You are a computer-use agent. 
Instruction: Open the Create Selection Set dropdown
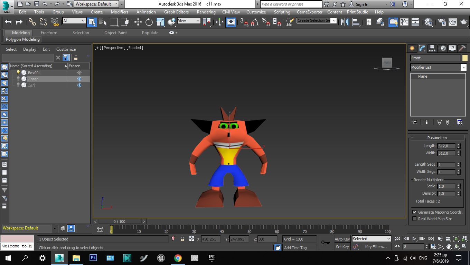[334, 20]
